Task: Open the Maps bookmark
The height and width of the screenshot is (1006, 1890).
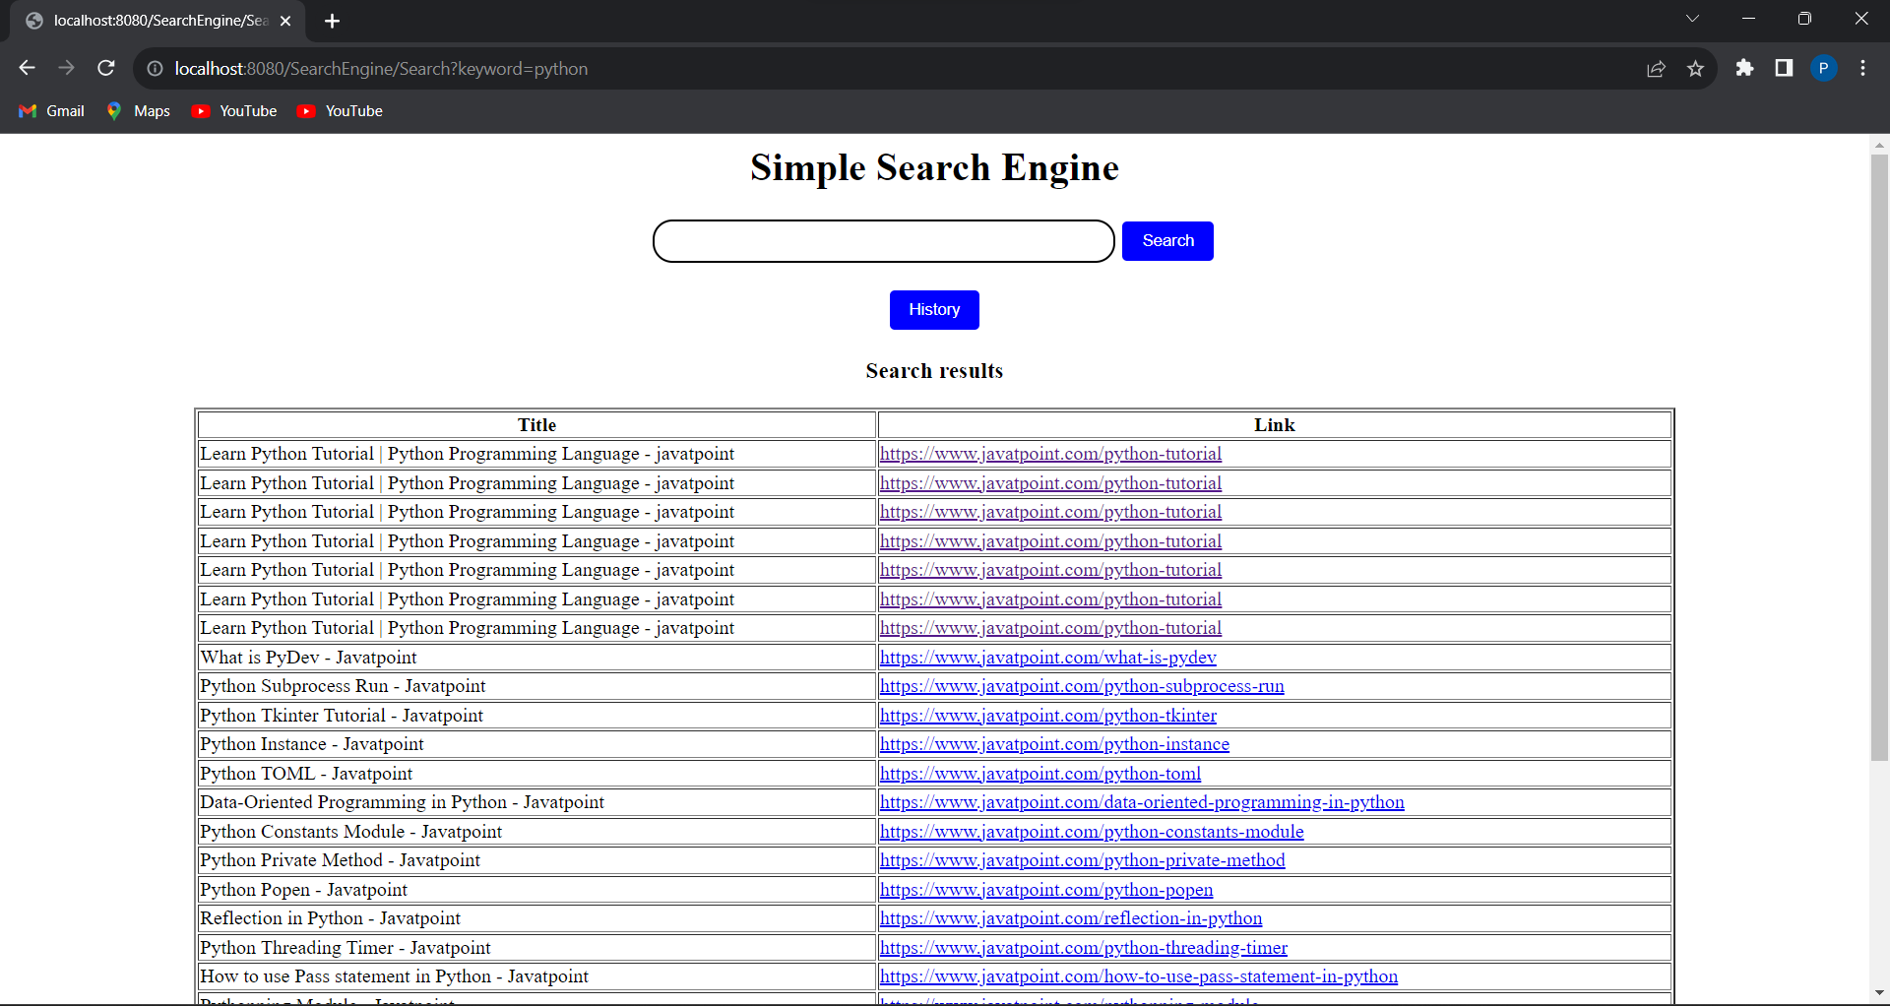Action: point(137,111)
